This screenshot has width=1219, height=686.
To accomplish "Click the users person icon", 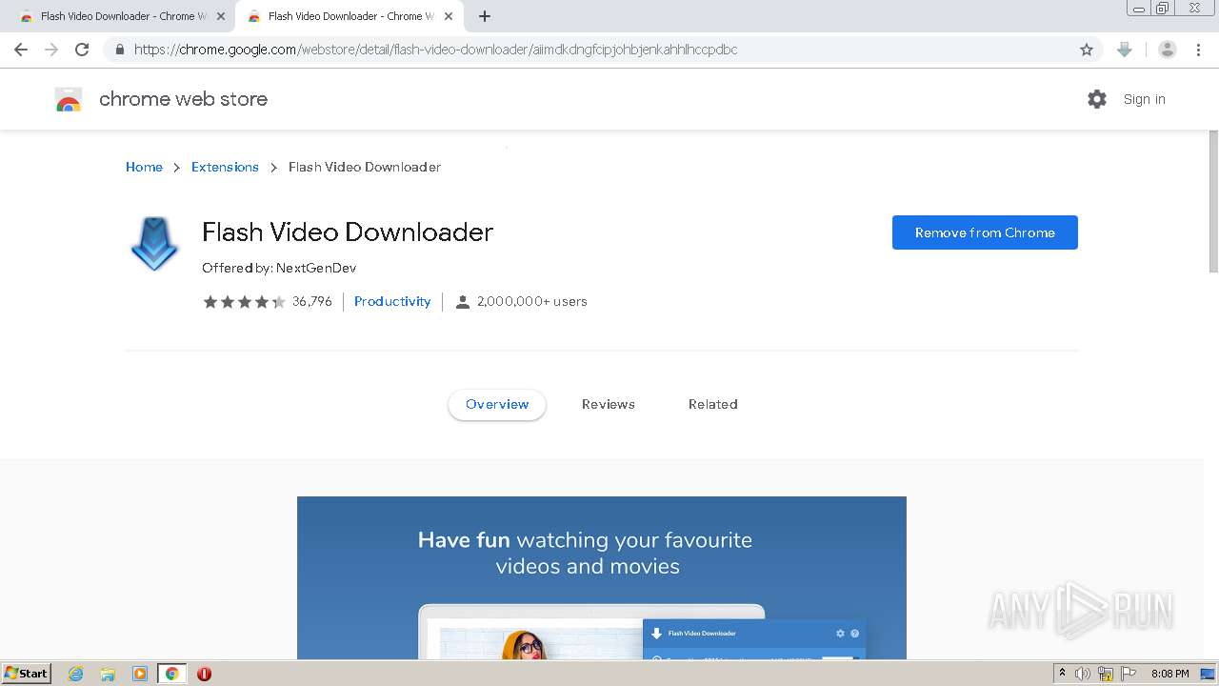I will click(463, 302).
